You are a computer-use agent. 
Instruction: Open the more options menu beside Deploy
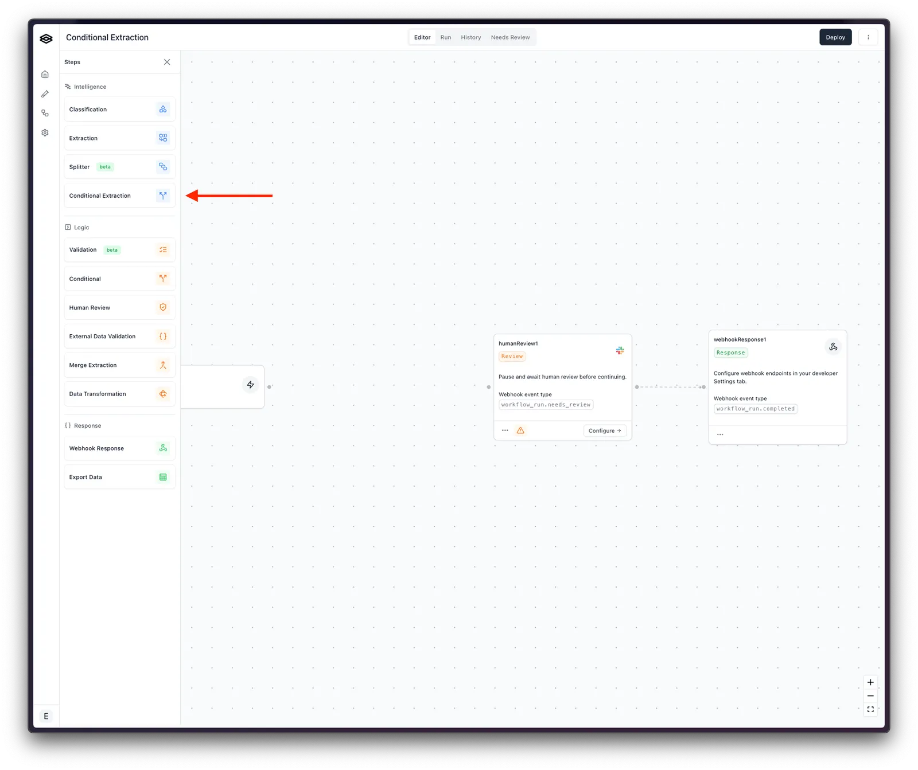pos(868,37)
